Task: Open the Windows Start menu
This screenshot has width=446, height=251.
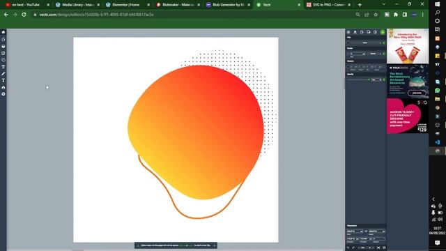Action: [438, 3]
